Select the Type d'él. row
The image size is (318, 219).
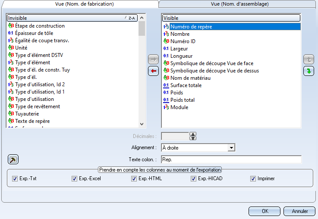[x=26, y=77]
